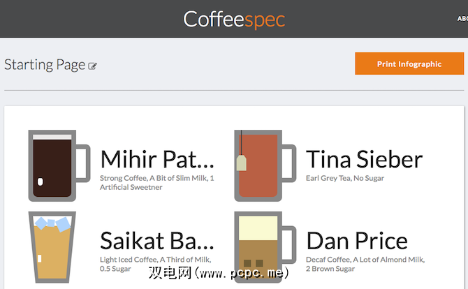Click Dan Price's decaf coffee mug icon

[x=258, y=248]
